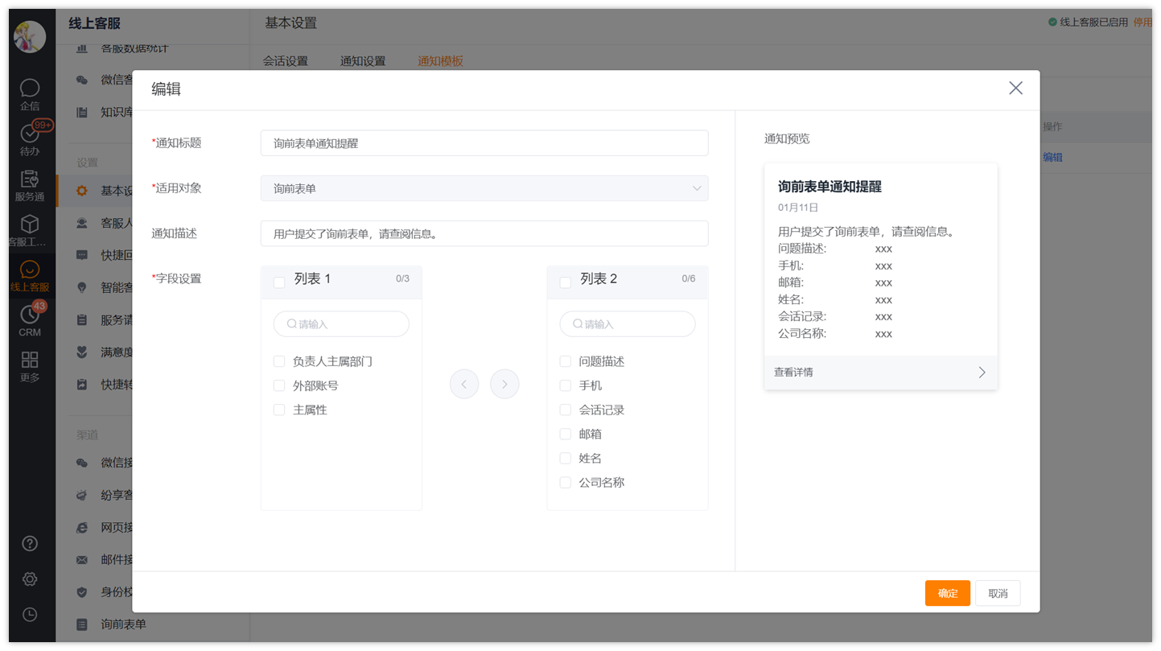Click the 取消 button

click(x=998, y=593)
